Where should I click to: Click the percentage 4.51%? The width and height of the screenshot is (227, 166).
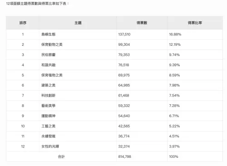click(x=174, y=136)
